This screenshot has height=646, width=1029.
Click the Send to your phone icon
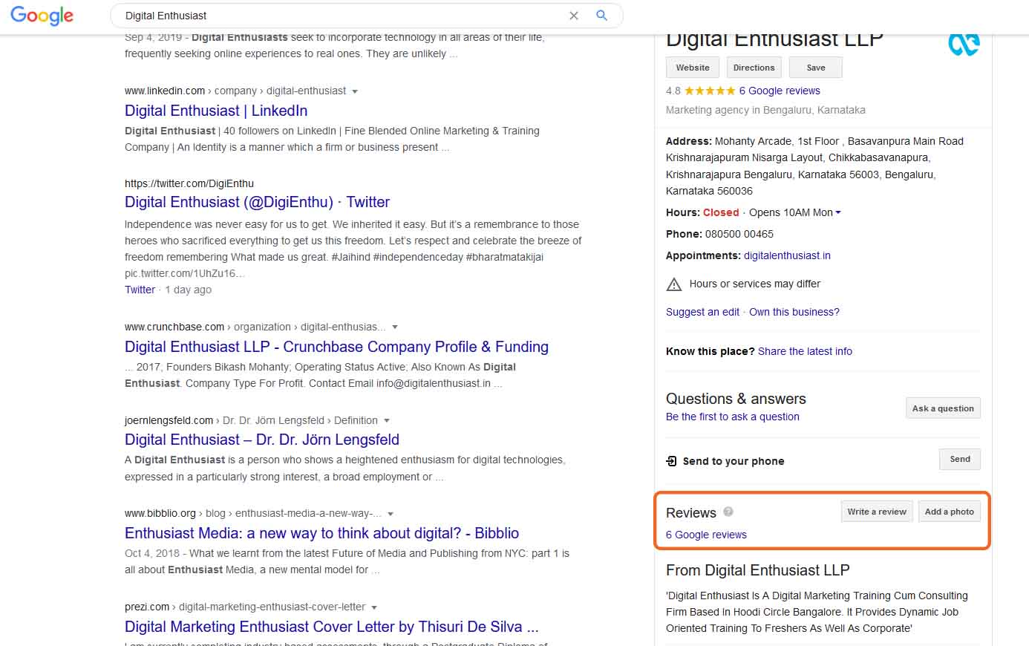[x=672, y=461]
